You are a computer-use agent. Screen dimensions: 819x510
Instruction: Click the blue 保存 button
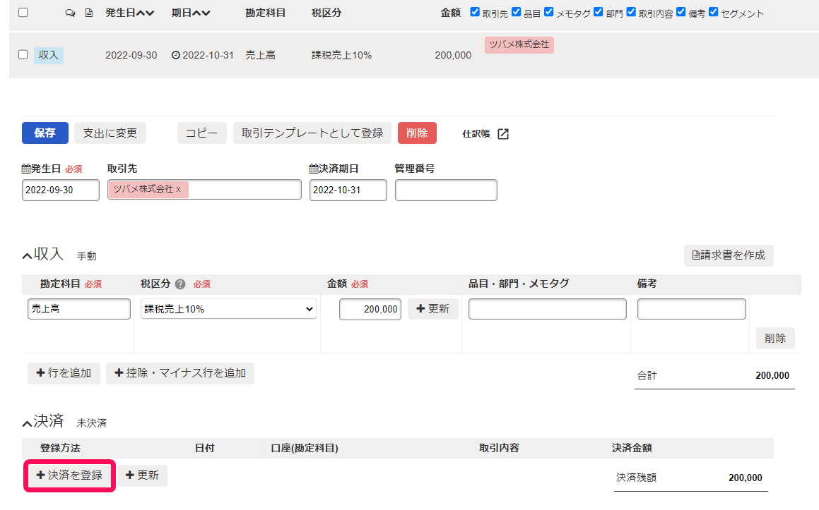coord(45,133)
